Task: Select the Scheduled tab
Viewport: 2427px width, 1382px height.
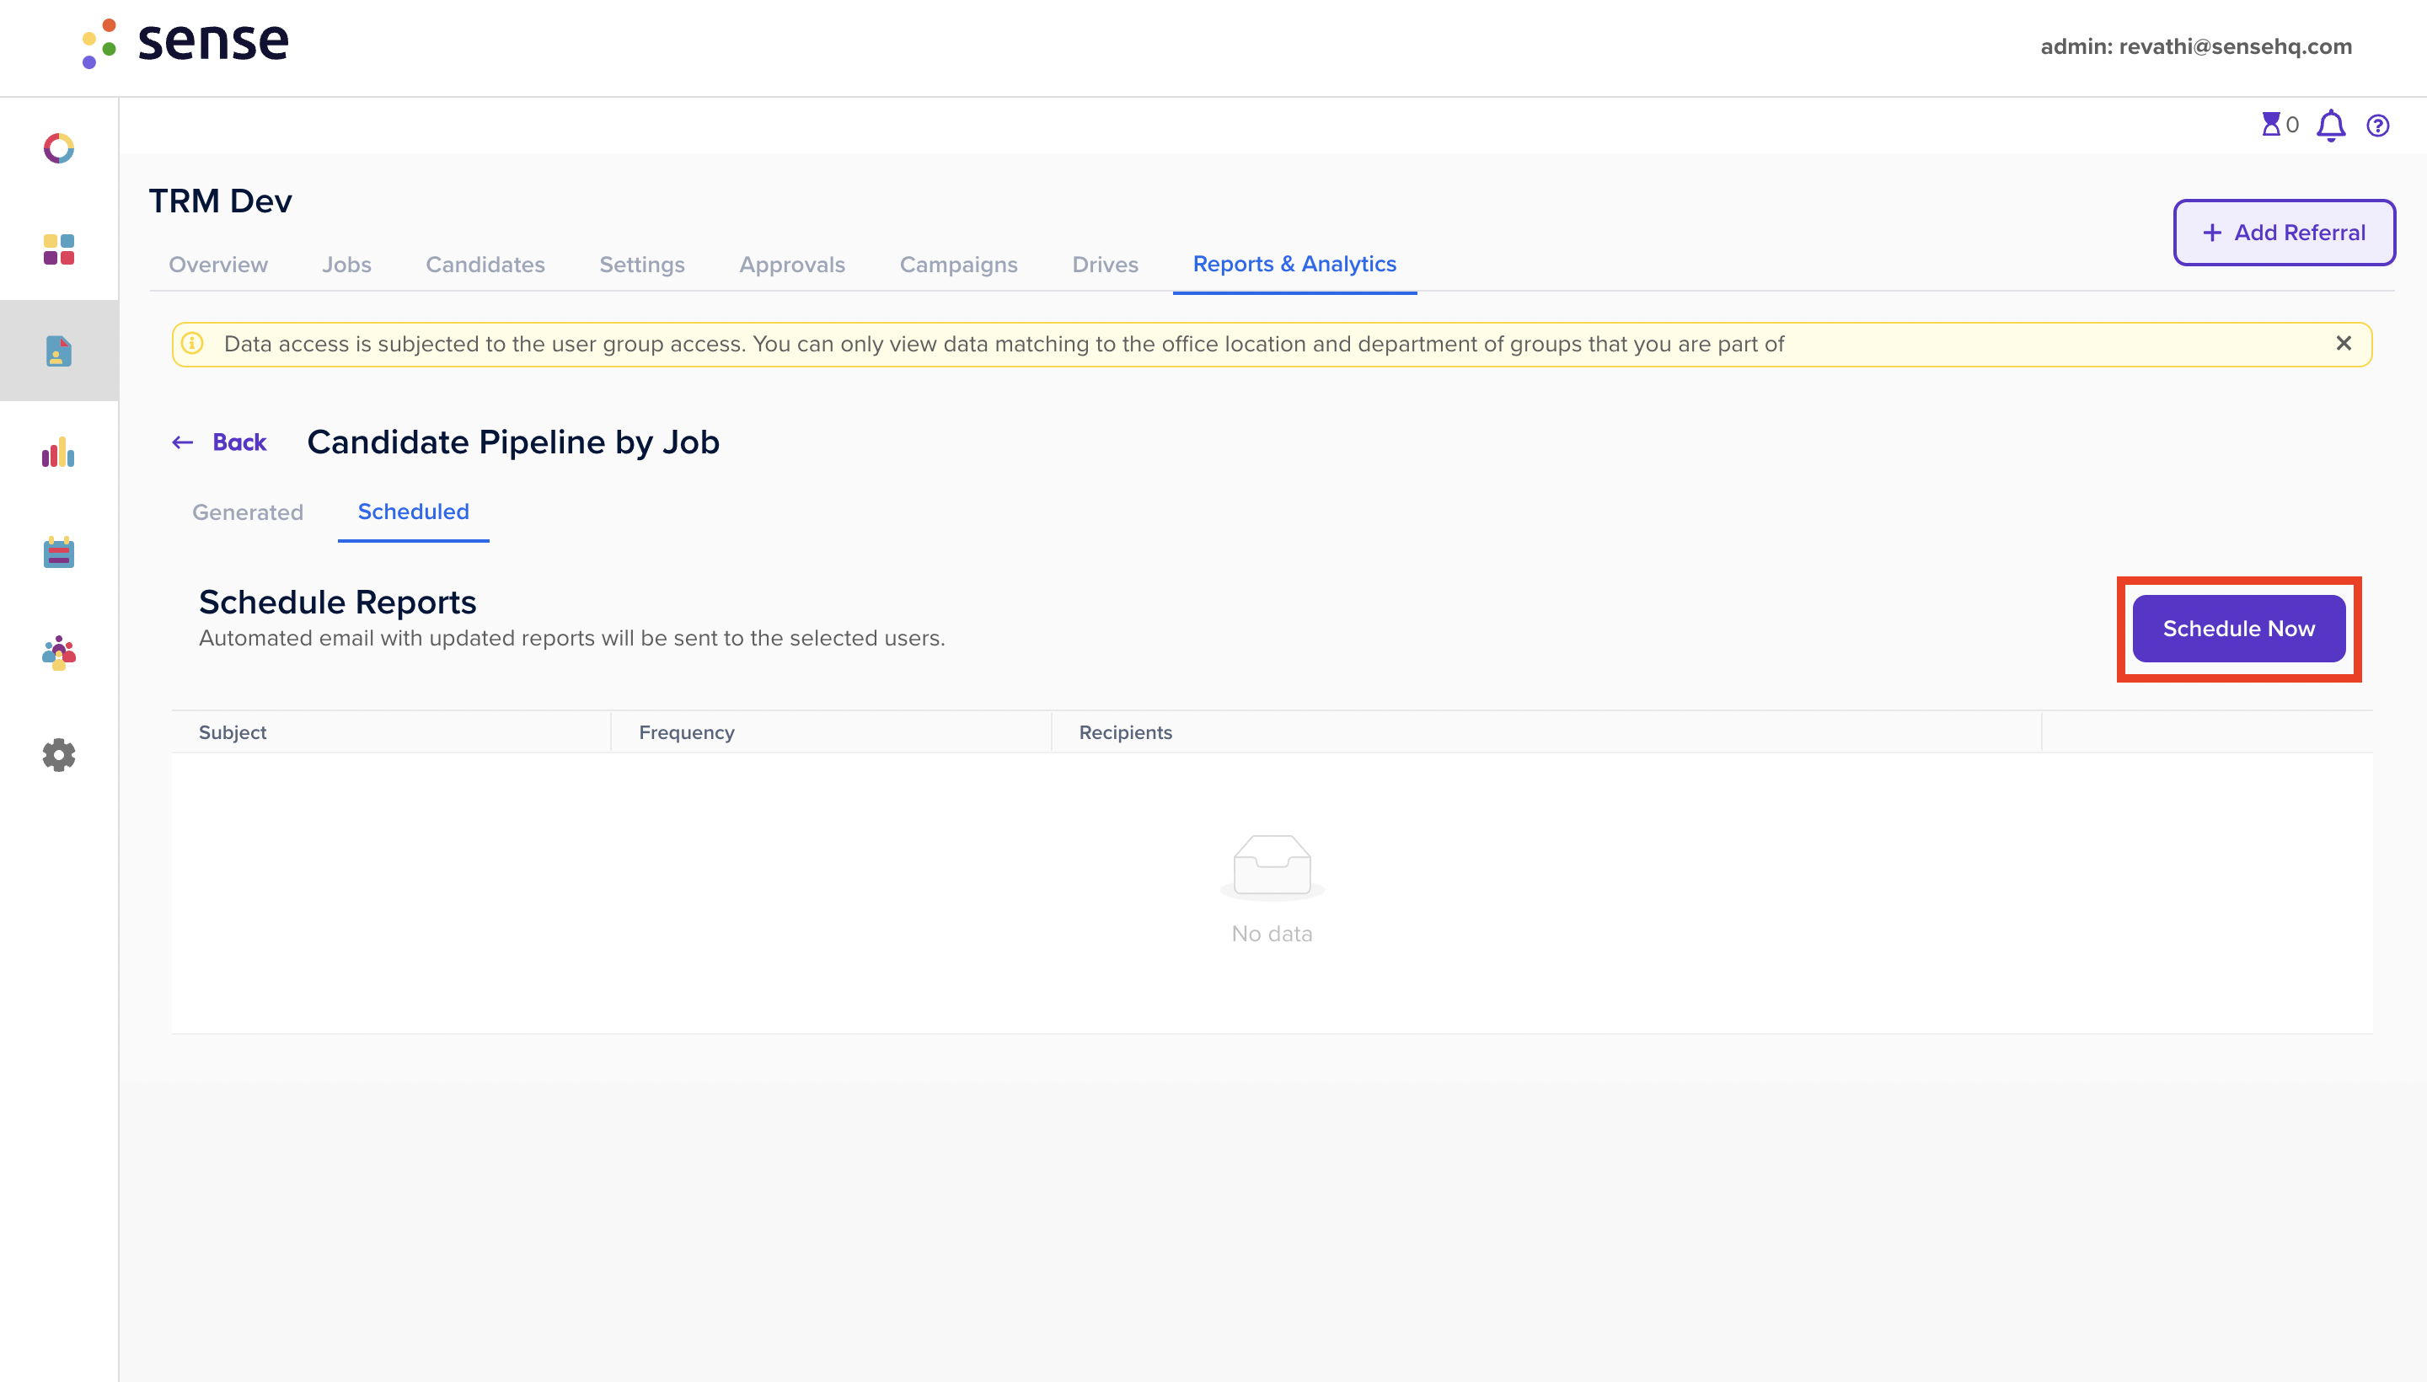Action: pos(413,512)
